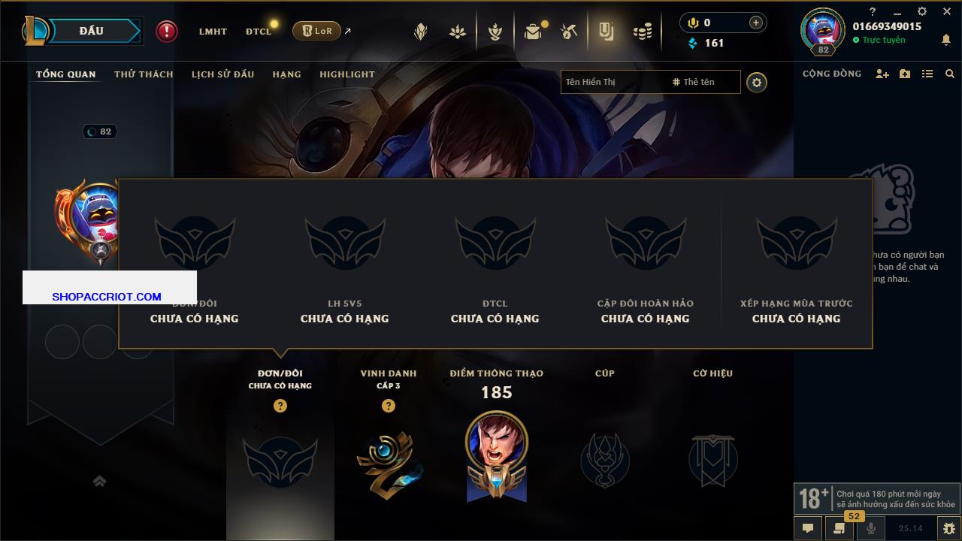
Task: Switch to the Thử Thách tab
Action: click(x=144, y=74)
